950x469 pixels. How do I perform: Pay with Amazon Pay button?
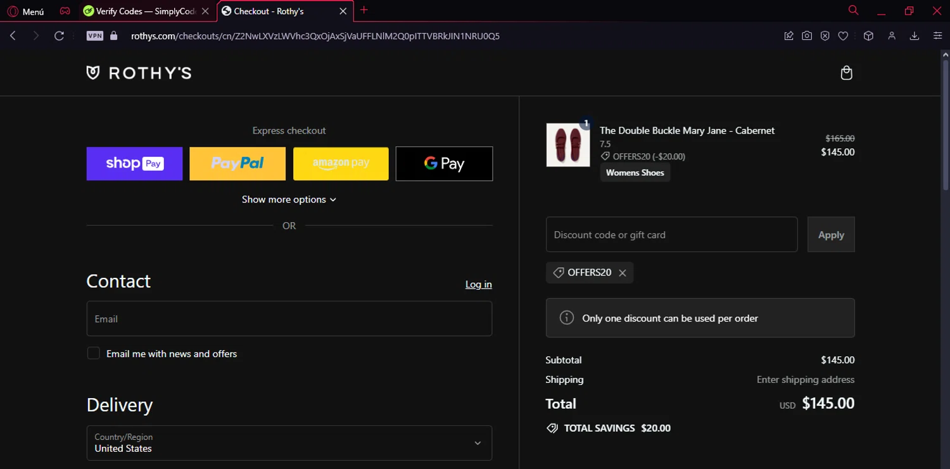pos(341,163)
